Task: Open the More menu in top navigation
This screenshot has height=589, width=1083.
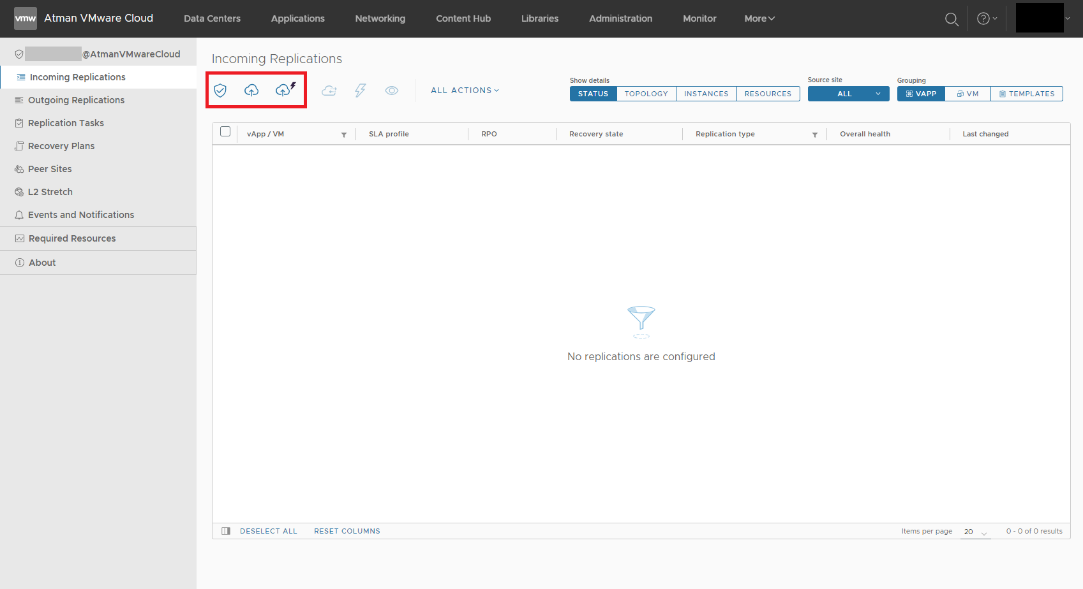Action: pyautogui.click(x=759, y=18)
